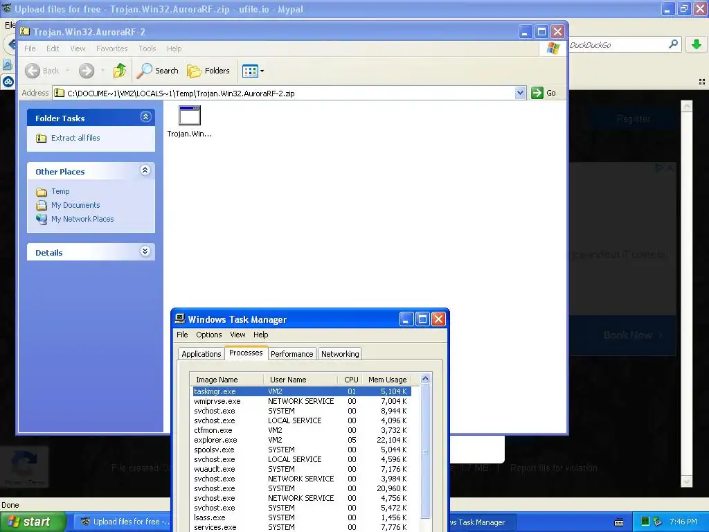Click the Windows flag logo in Explorer
The image size is (709, 532).
(553, 48)
